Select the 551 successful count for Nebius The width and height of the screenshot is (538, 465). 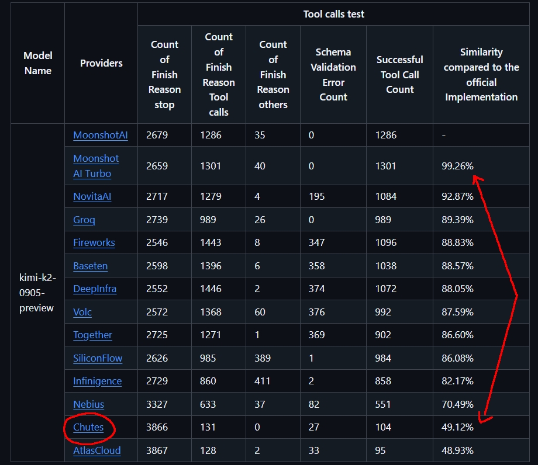point(383,404)
